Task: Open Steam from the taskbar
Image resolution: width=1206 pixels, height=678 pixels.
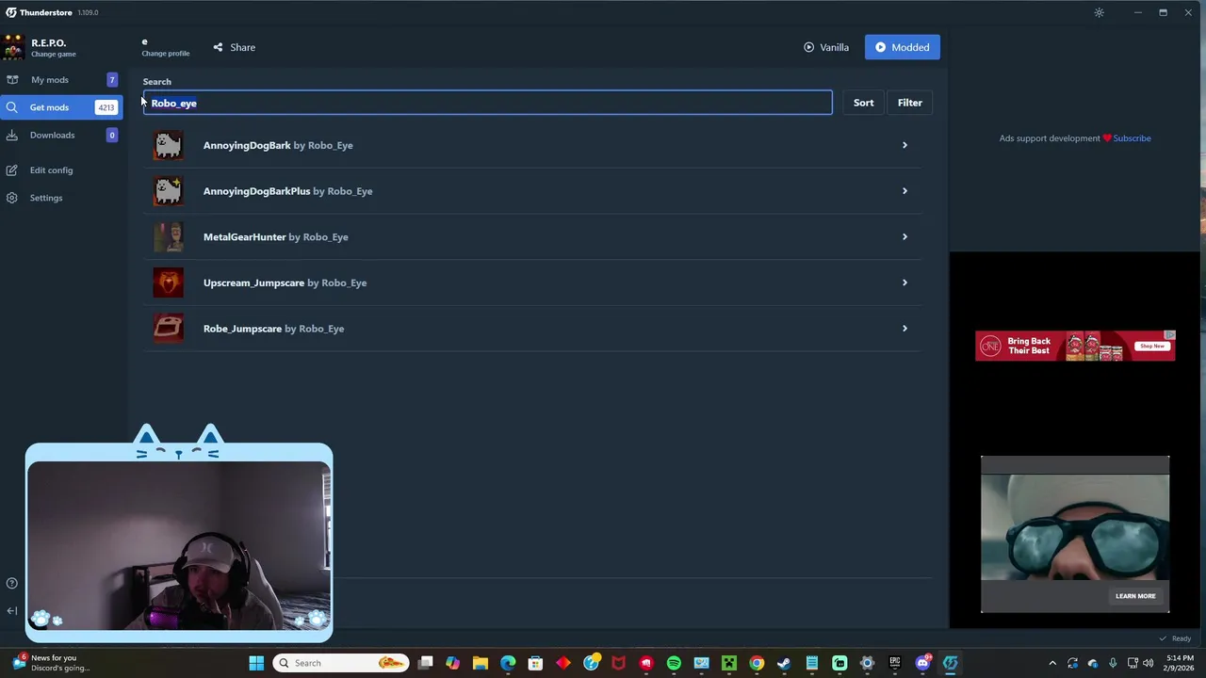Action: point(784,663)
